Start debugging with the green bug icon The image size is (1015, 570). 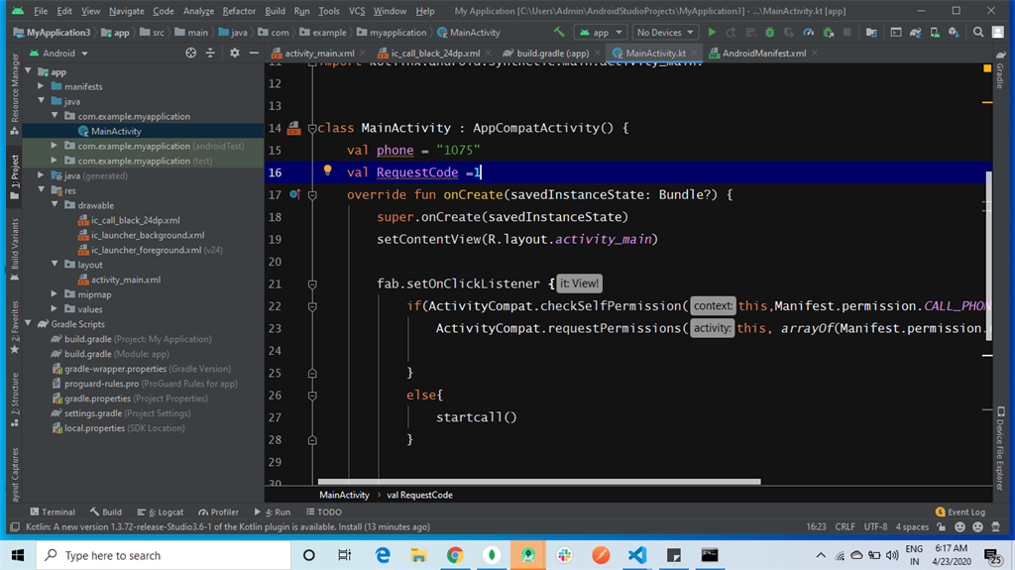click(769, 32)
